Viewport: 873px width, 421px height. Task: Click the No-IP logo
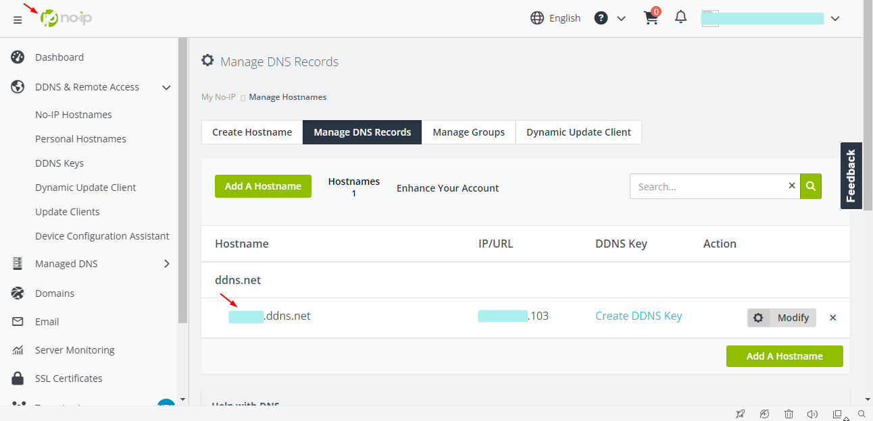pyautogui.click(x=66, y=18)
